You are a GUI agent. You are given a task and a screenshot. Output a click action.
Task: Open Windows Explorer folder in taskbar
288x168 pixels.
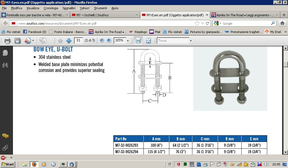pos(25,164)
